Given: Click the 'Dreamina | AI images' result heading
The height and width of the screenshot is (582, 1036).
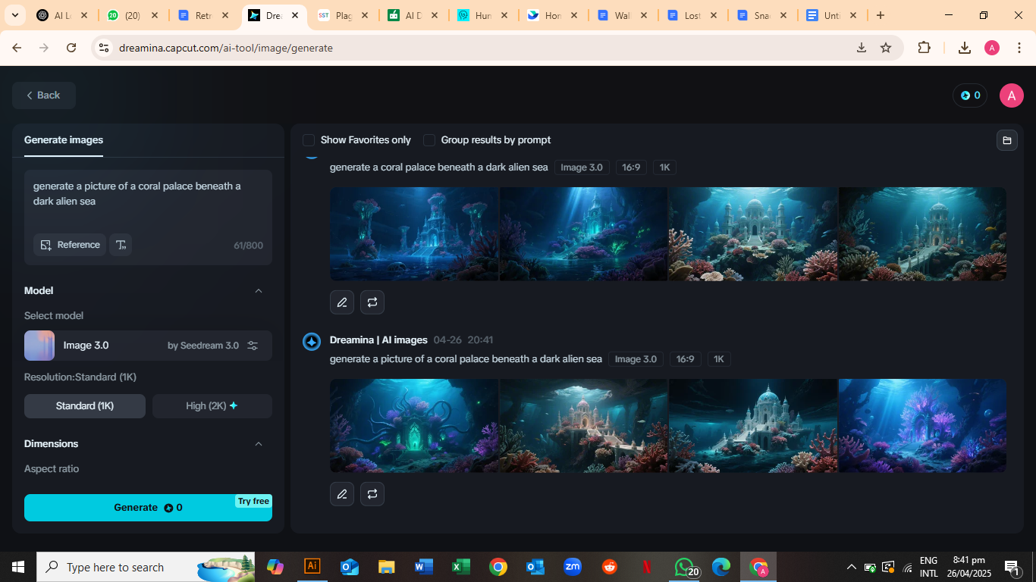Looking at the screenshot, I should coord(378,340).
